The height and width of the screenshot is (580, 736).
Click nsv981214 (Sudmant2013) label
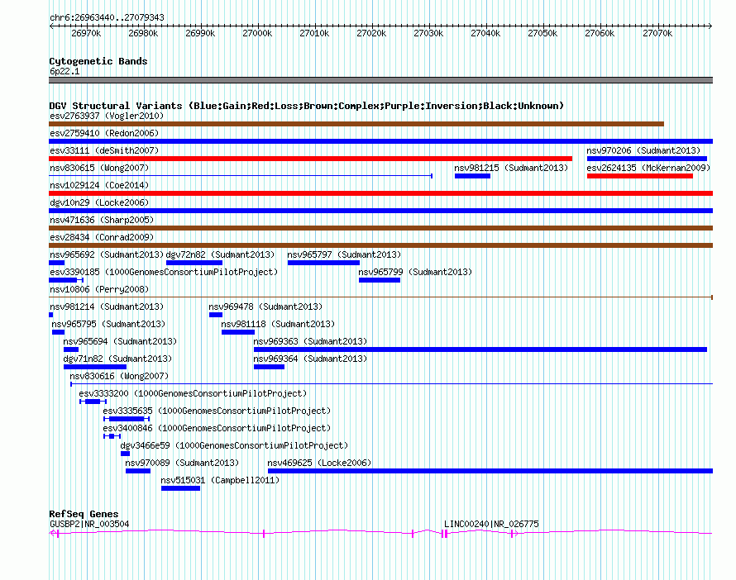(x=107, y=307)
